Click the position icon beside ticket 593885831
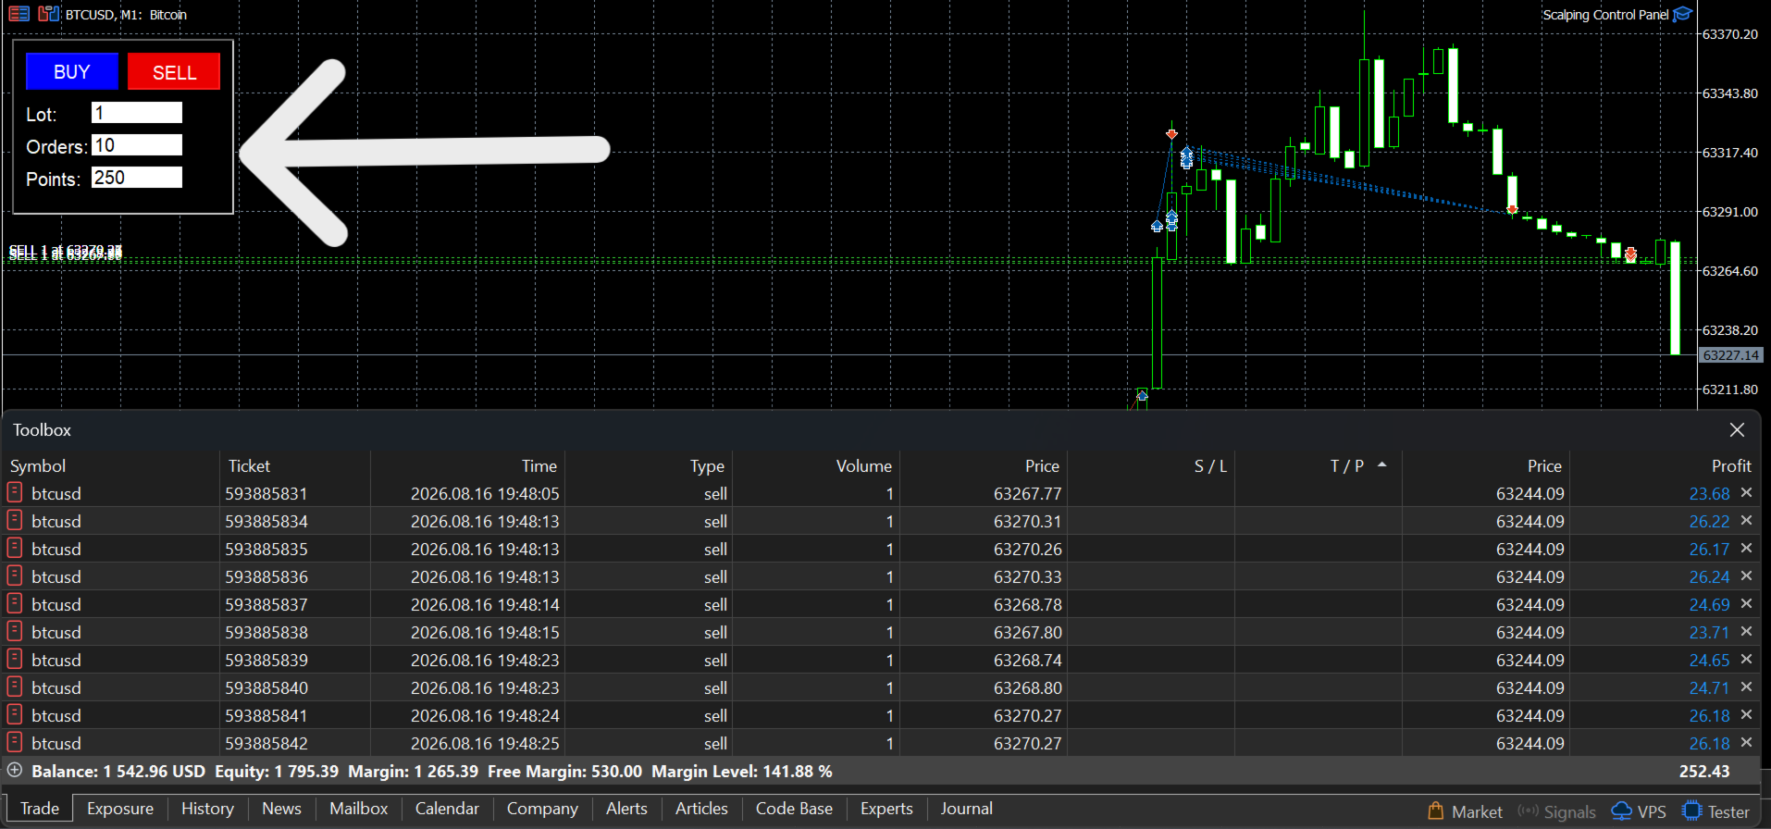 pos(15,492)
